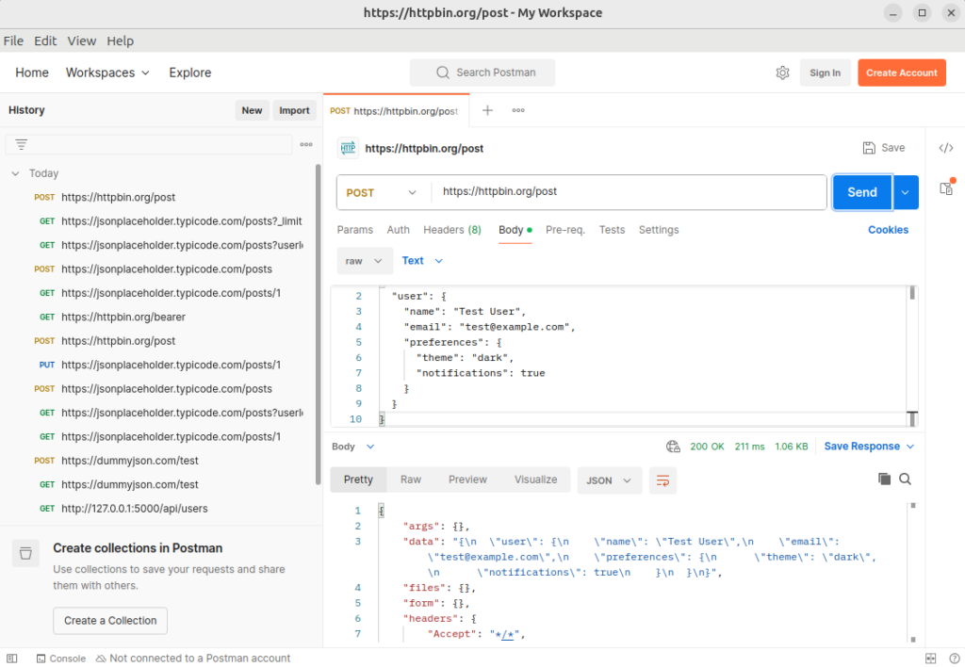965x667 pixels.
Task: Open the Edit menu
Action: click(45, 41)
